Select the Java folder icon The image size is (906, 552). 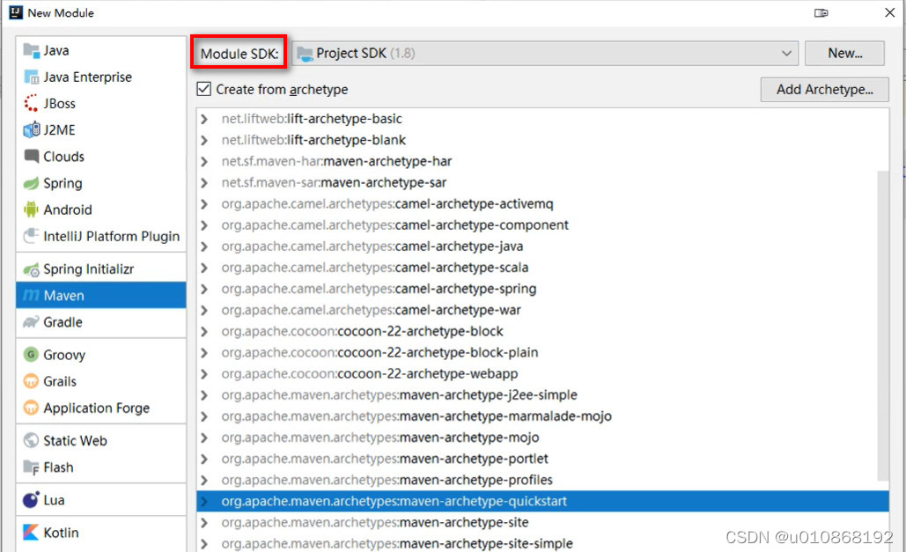[x=31, y=50]
